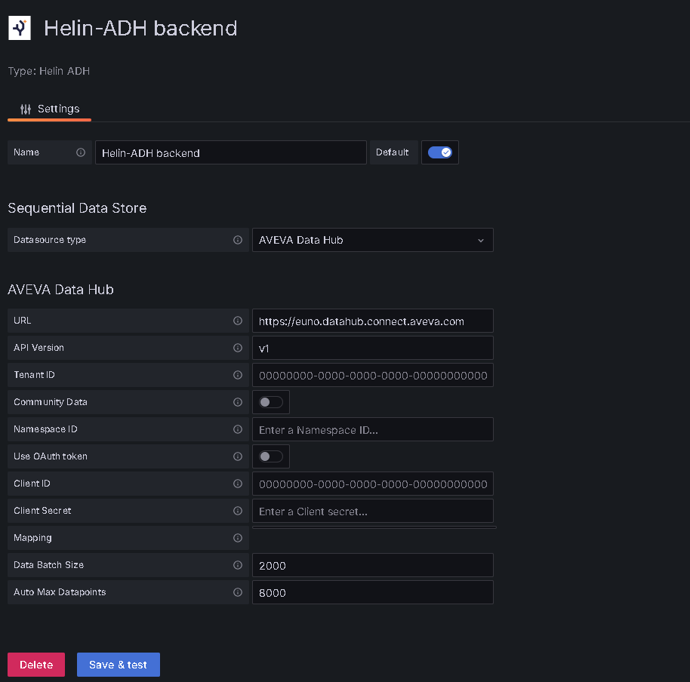
Task: Click the info icon for Client ID
Action: 238,484
